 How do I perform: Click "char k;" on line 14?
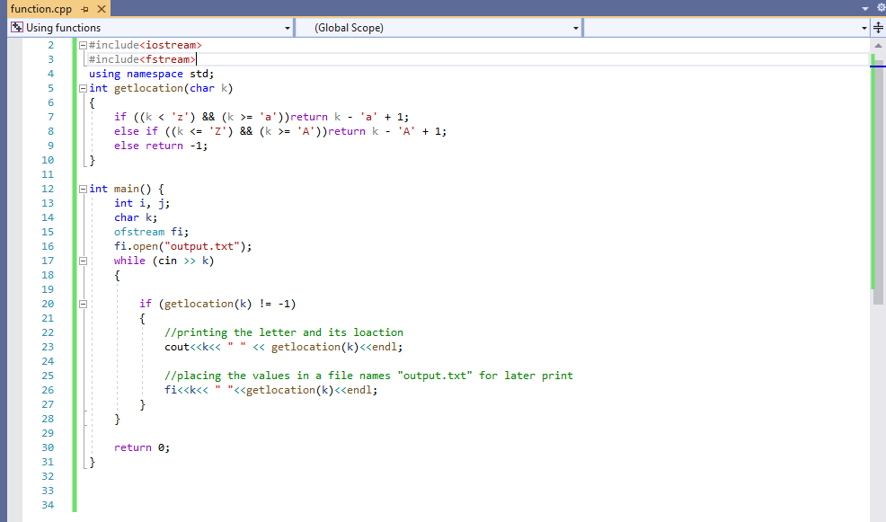136,217
